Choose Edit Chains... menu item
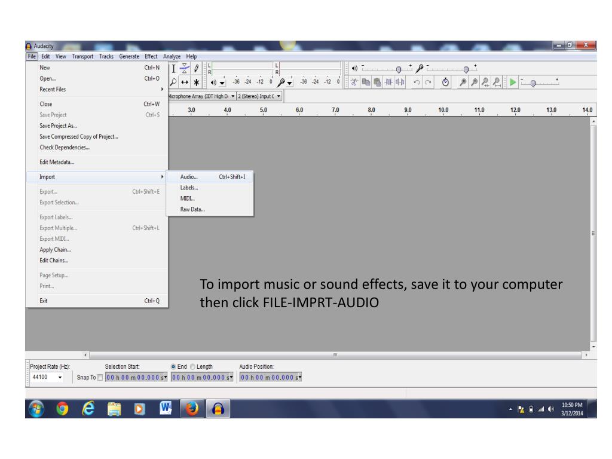This screenshot has height=459, width=612. tap(97, 261)
